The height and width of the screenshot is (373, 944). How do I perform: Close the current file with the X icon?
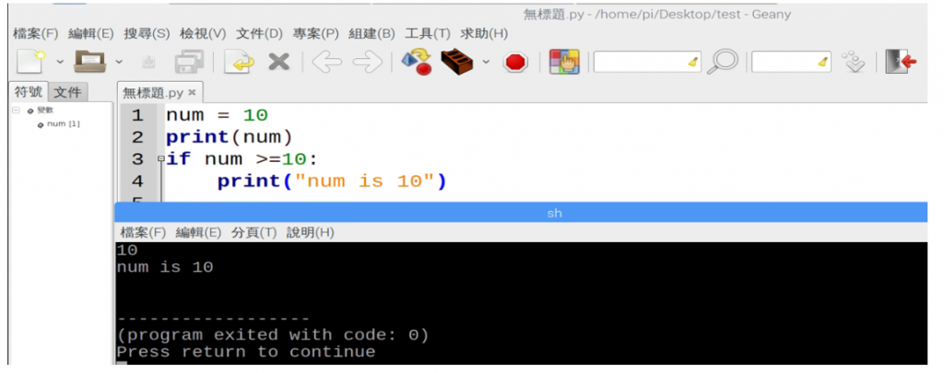pyautogui.click(x=278, y=62)
